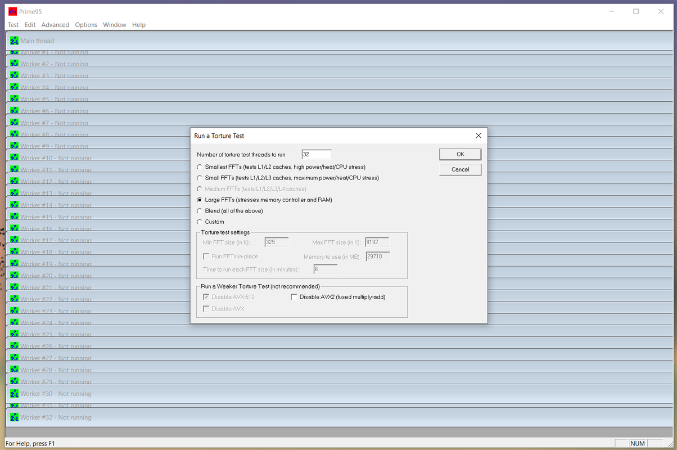Open the Help menu
The width and height of the screenshot is (677, 450).
pos(139,25)
